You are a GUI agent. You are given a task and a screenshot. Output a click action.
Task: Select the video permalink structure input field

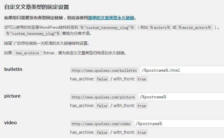(179, 123)
